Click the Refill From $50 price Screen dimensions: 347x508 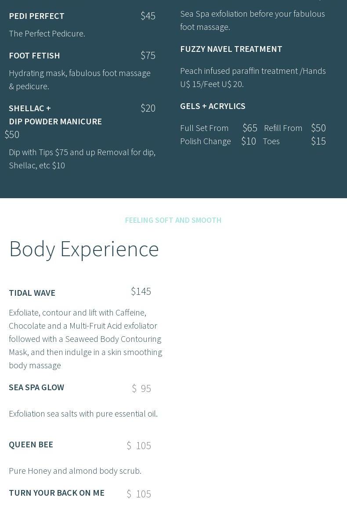(x=318, y=128)
